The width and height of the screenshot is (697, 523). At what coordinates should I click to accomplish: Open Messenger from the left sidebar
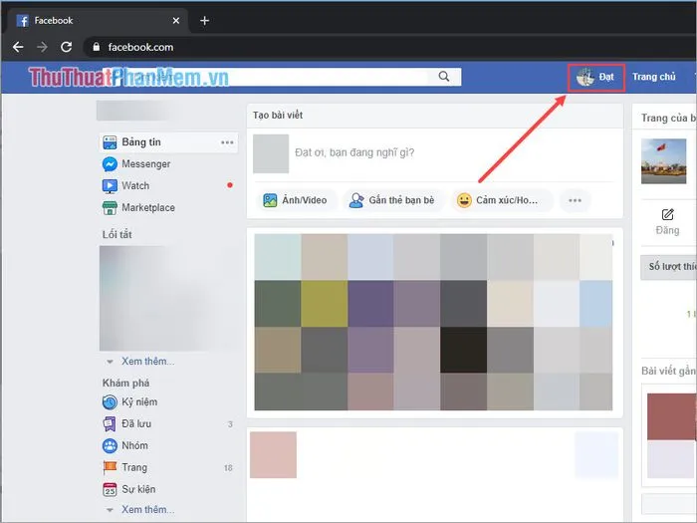[145, 163]
